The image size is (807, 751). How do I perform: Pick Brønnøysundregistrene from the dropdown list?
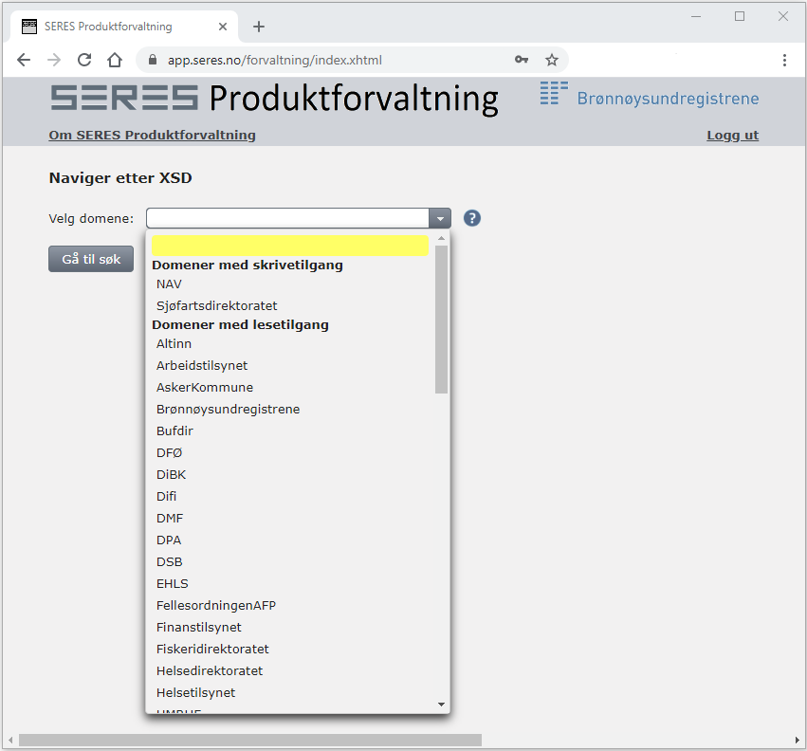pyautogui.click(x=290, y=410)
